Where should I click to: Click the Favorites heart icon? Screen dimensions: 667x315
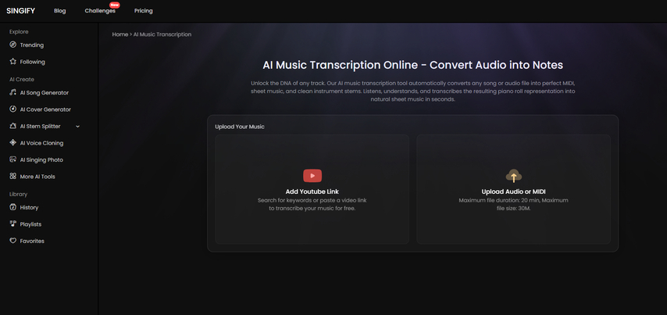tap(12, 241)
